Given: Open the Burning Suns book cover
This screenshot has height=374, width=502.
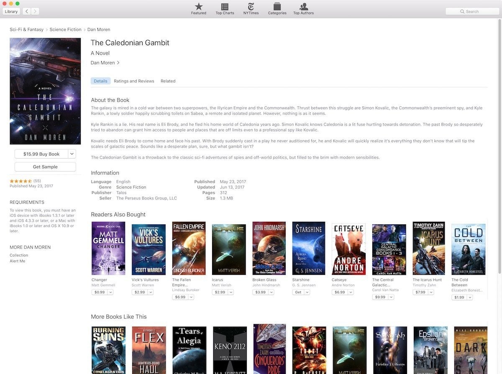Looking at the screenshot, I should point(108,350).
